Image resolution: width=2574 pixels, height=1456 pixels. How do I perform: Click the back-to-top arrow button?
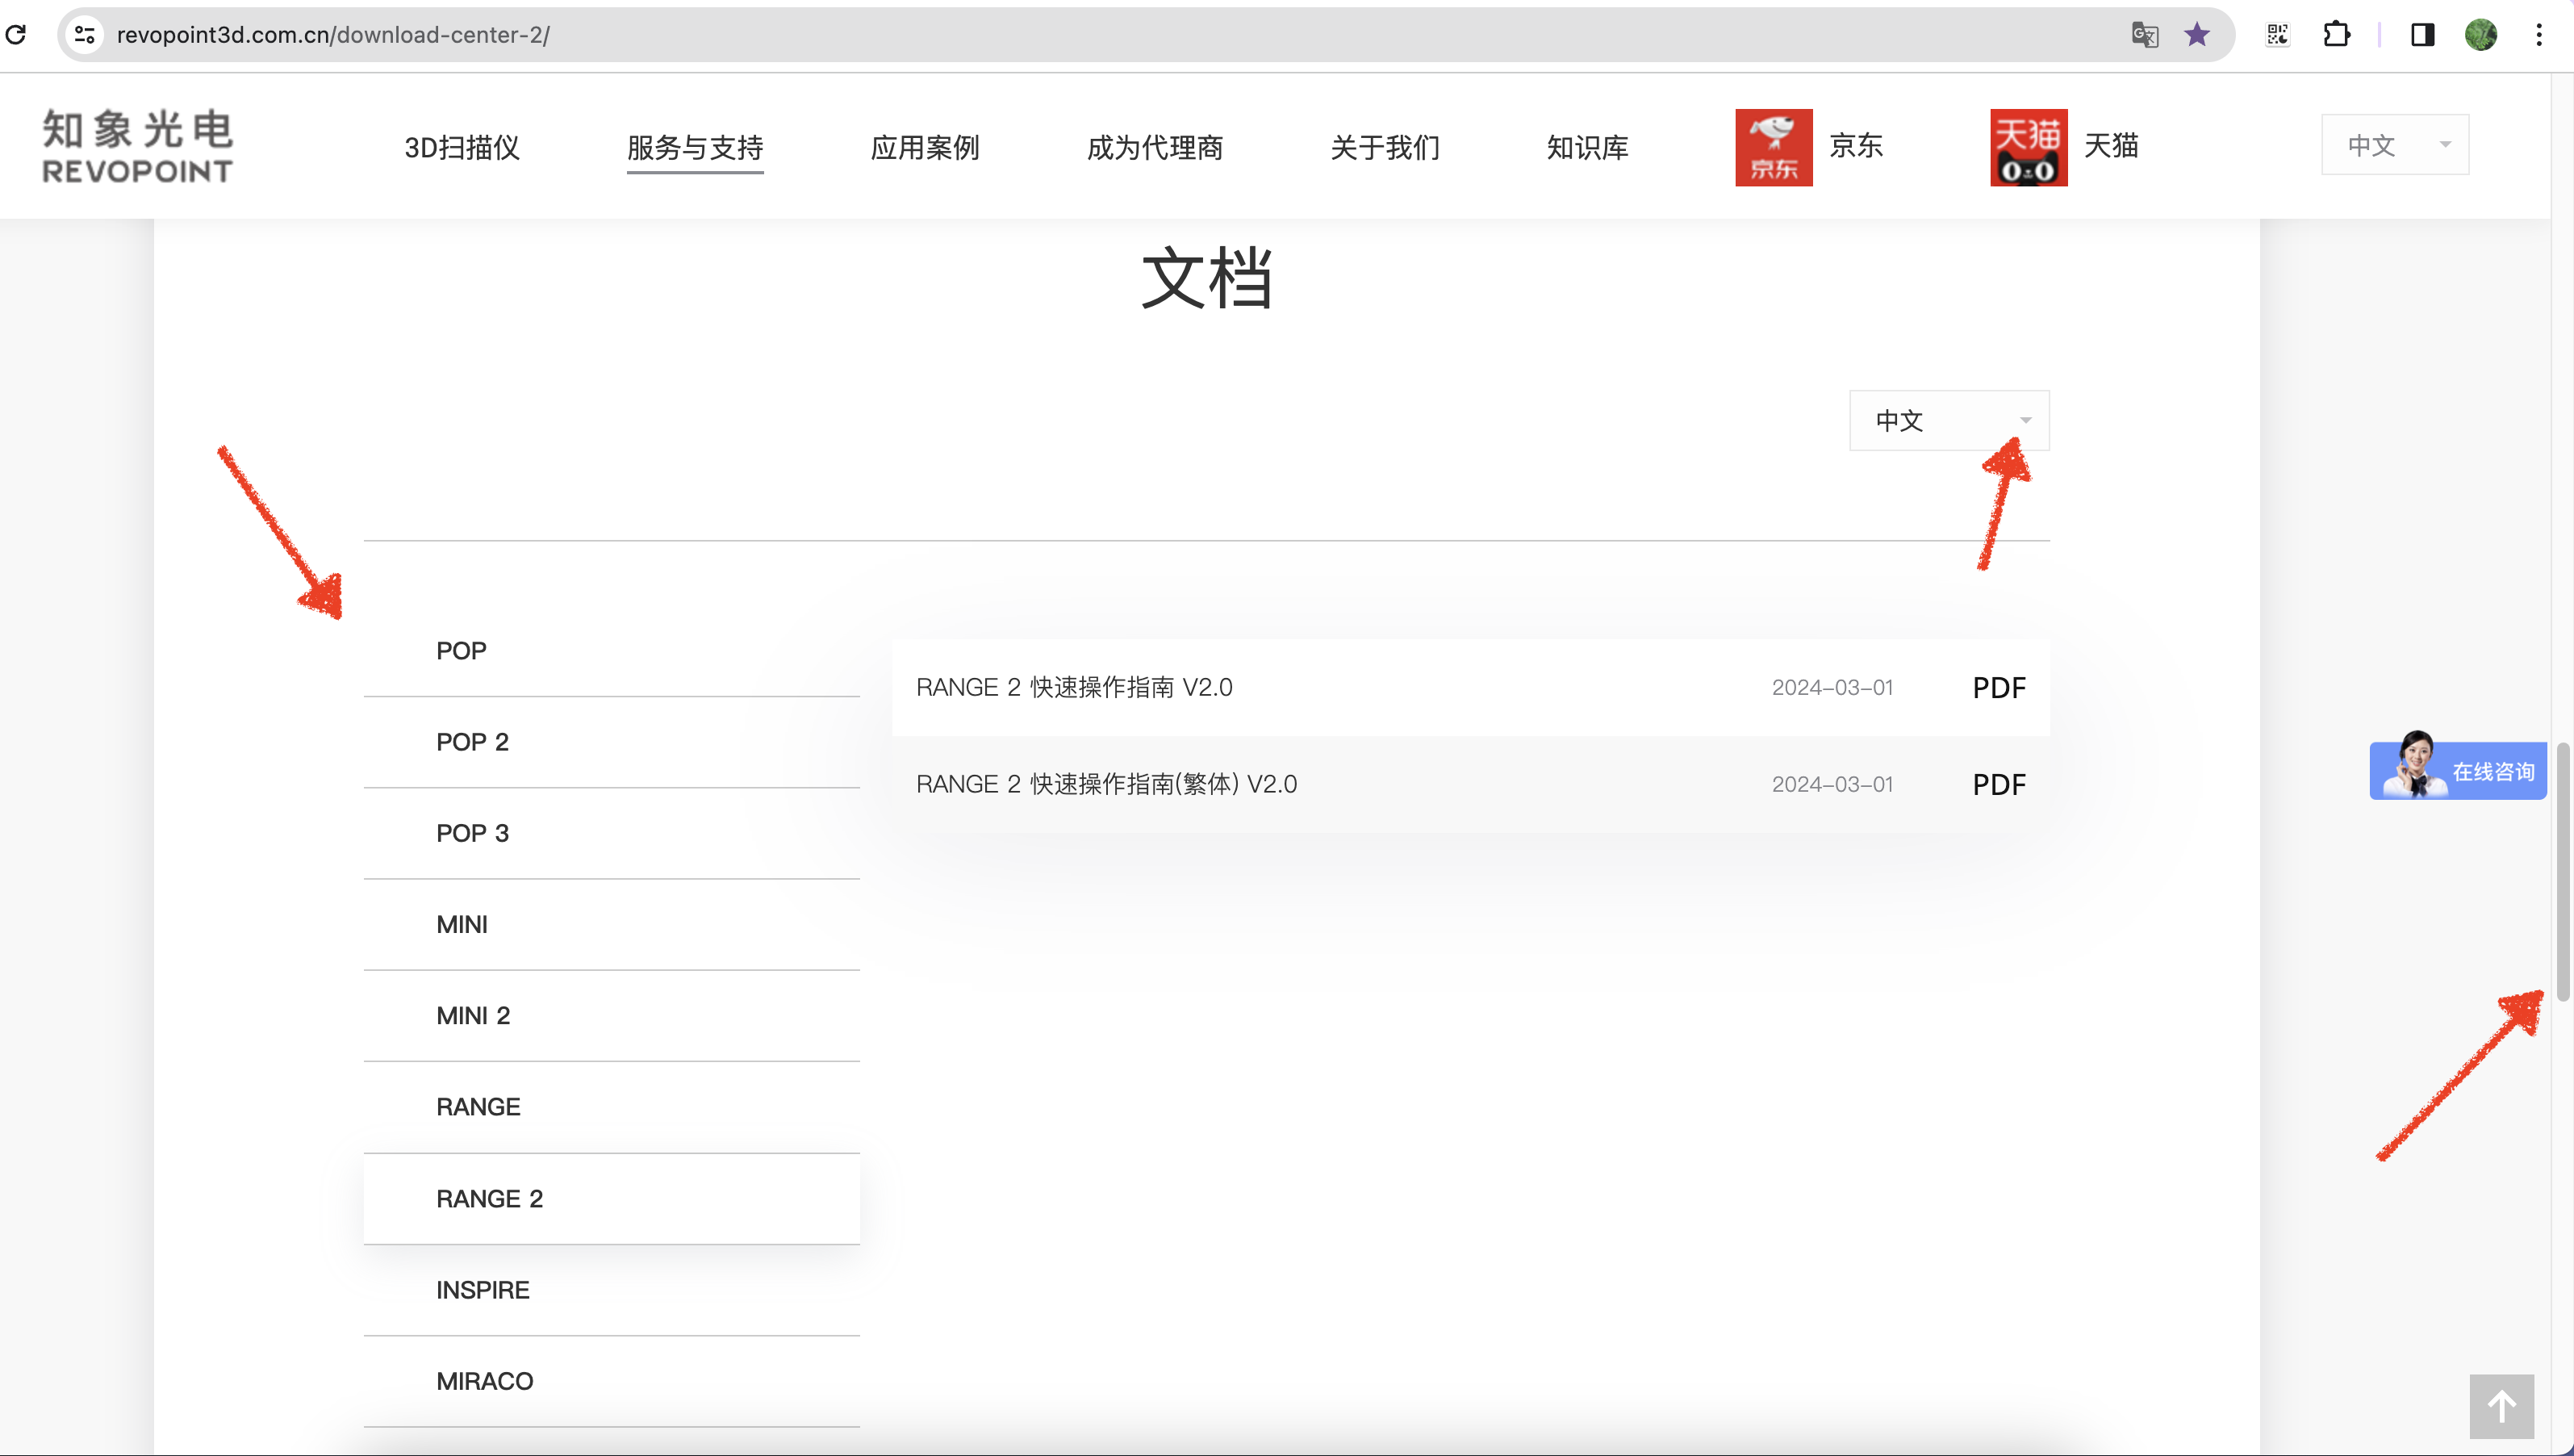click(x=2501, y=1406)
